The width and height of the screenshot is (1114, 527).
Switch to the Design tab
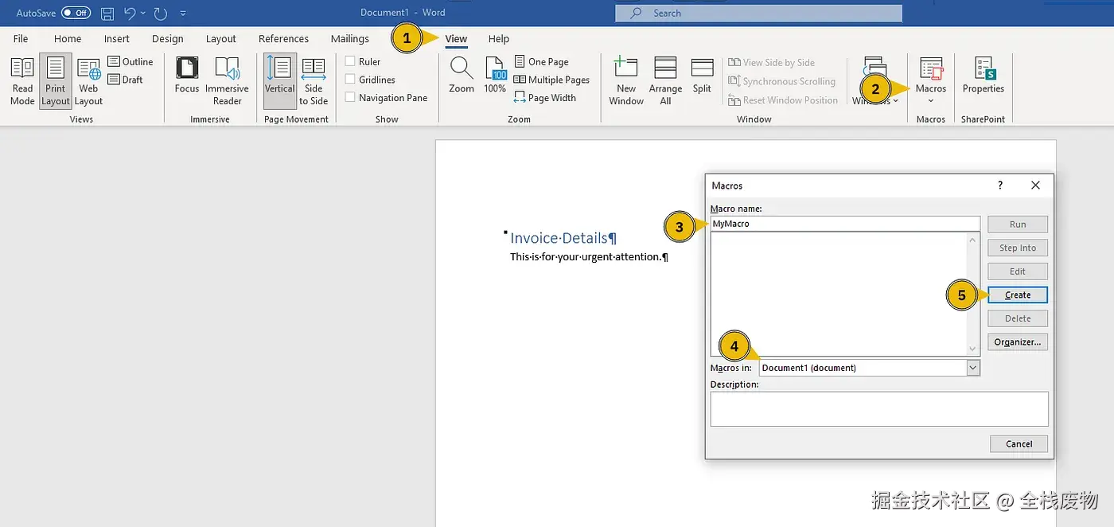click(167, 39)
